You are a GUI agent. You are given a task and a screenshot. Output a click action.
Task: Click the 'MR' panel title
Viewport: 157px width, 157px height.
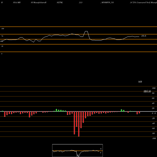[x=140, y=82]
